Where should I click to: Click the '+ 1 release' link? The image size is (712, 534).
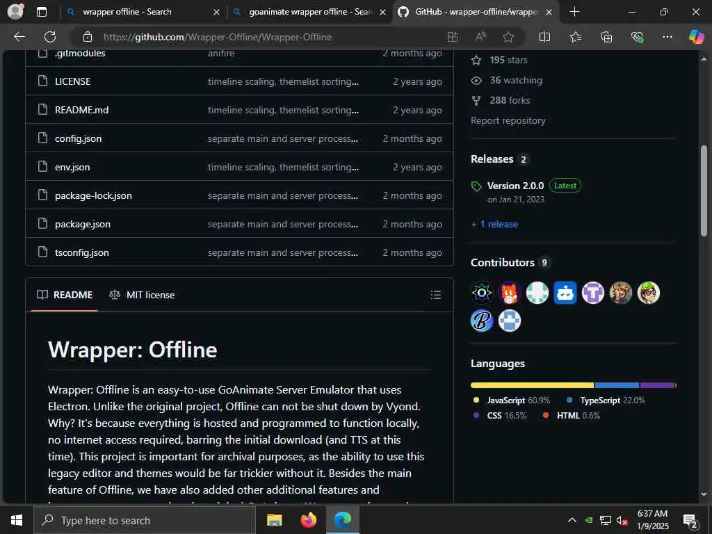(x=494, y=225)
